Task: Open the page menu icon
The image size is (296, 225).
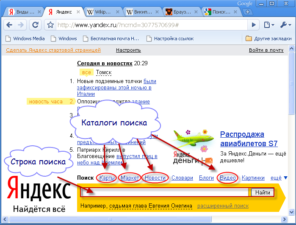Action: click(x=269, y=25)
